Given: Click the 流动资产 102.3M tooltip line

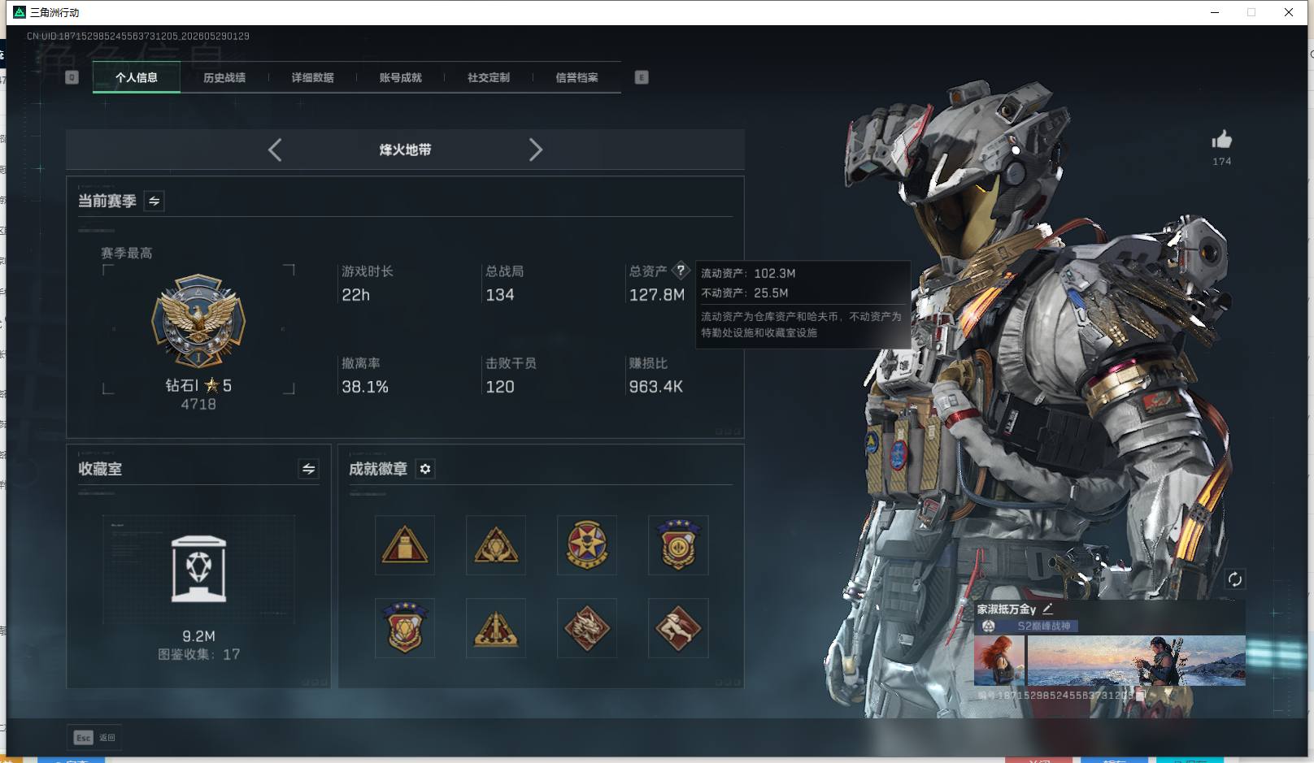Looking at the screenshot, I should tap(748, 274).
